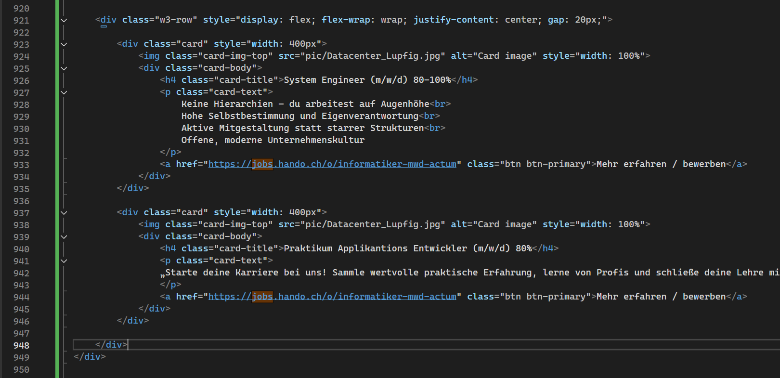Viewport: 780px width, 378px height.
Task: Click the closing div tag on line 949
Action: point(90,357)
